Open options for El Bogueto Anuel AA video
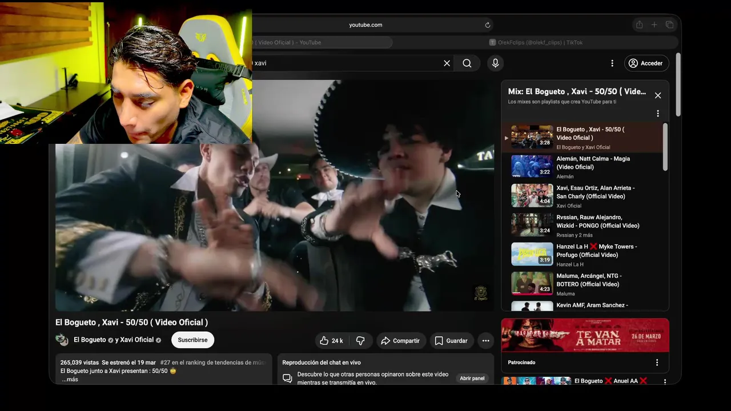The image size is (731, 411). (665, 381)
